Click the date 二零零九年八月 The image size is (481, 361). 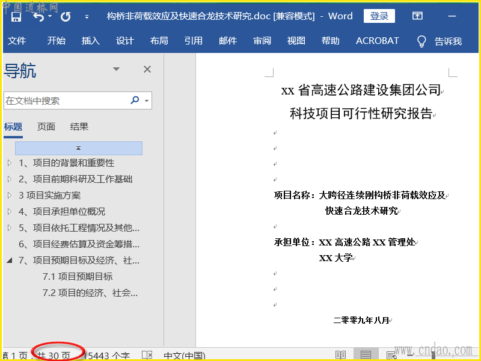(361, 320)
